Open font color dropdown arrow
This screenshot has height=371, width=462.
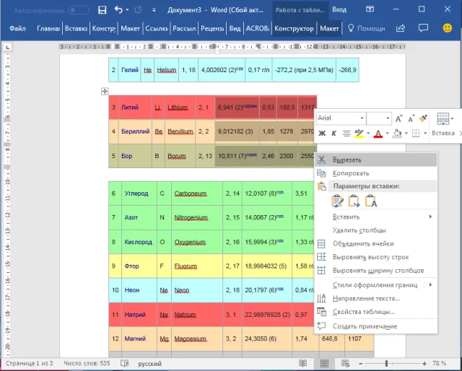[x=387, y=134]
